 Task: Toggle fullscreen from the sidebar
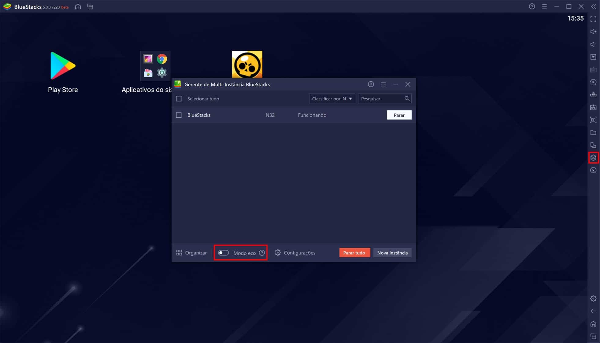click(593, 19)
